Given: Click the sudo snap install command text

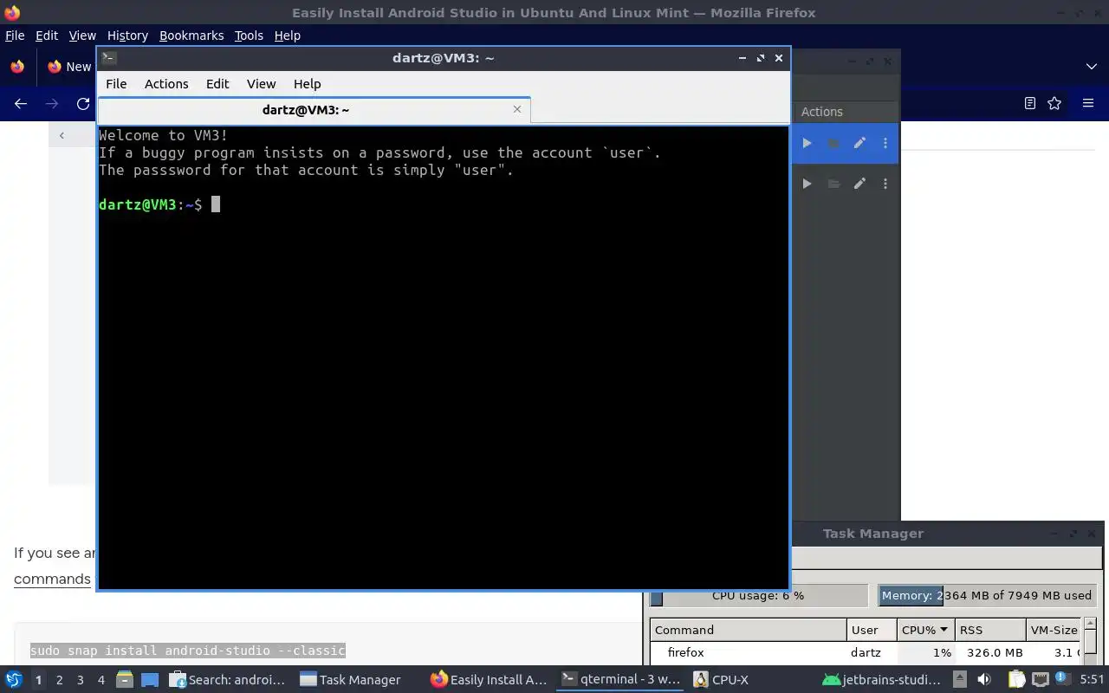Looking at the screenshot, I should tap(187, 651).
